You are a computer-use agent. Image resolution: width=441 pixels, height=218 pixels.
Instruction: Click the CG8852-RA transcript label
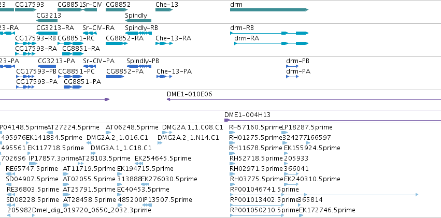(124, 38)
